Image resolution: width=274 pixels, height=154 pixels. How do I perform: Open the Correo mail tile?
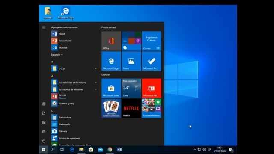click(x=152, y=41)
